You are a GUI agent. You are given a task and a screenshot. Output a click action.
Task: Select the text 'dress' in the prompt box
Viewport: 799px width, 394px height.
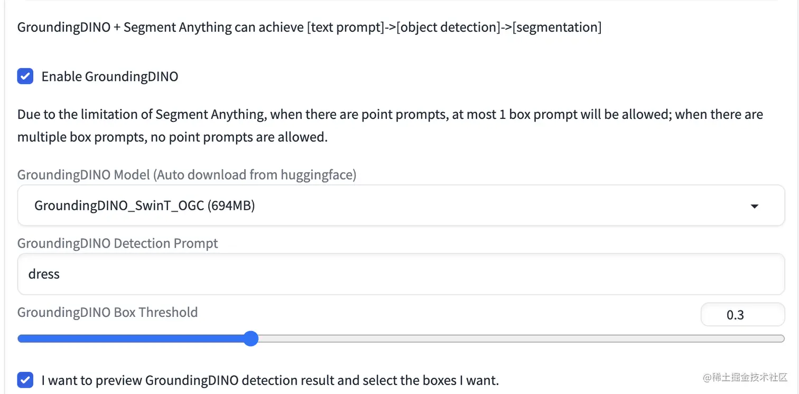(44, 274)
